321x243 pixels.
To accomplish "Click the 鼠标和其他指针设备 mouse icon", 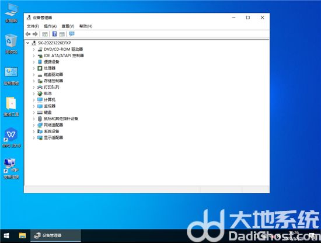I will [40, 119].
